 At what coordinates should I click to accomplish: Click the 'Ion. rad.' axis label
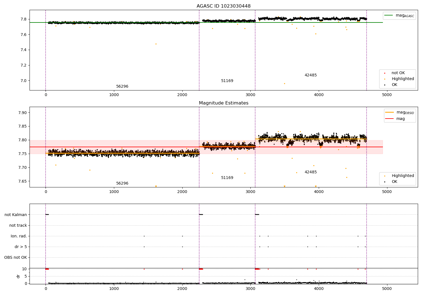[x=19, y=236]
